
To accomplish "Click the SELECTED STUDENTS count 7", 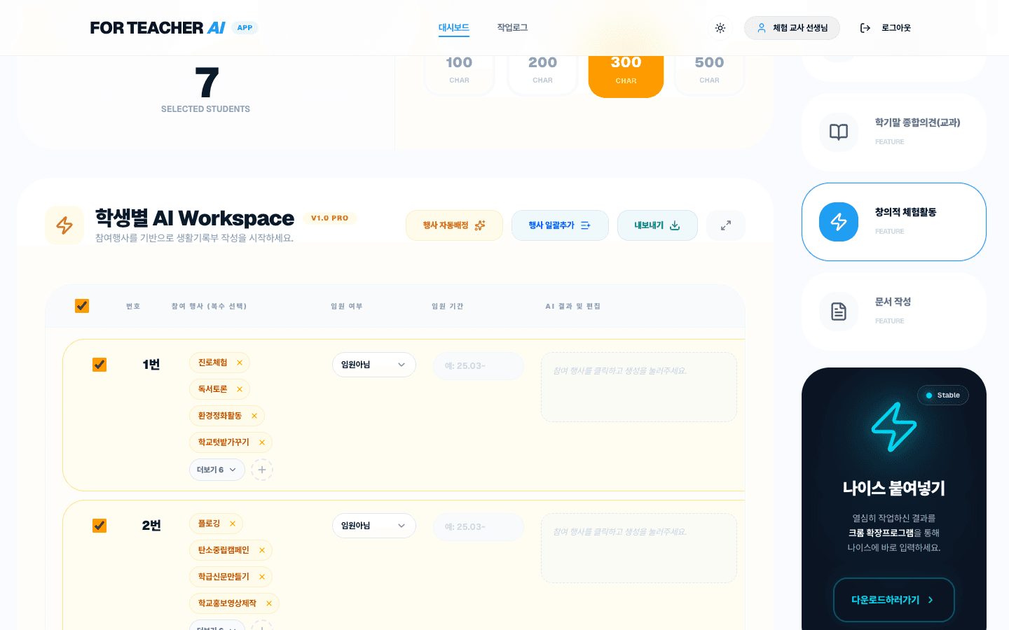I will pos(206,83).
